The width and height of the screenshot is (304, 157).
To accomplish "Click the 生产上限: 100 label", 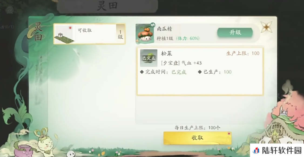I will 243,53.
